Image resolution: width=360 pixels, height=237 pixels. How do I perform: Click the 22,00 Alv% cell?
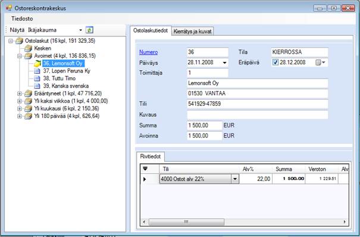[x=255, y=179]
